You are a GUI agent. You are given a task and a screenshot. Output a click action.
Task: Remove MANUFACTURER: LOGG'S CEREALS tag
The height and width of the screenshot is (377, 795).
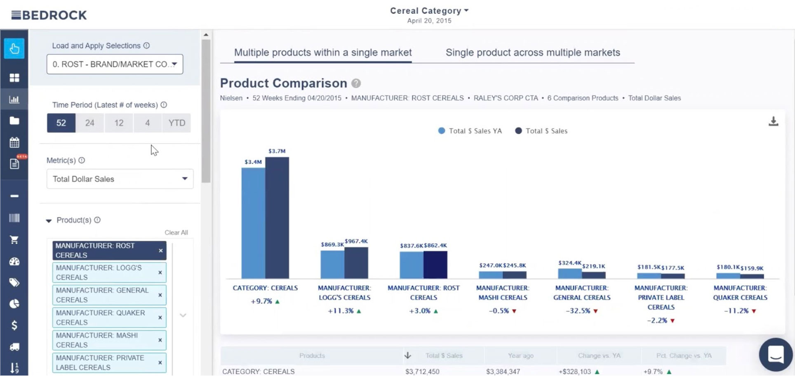(x=160, y=273)
